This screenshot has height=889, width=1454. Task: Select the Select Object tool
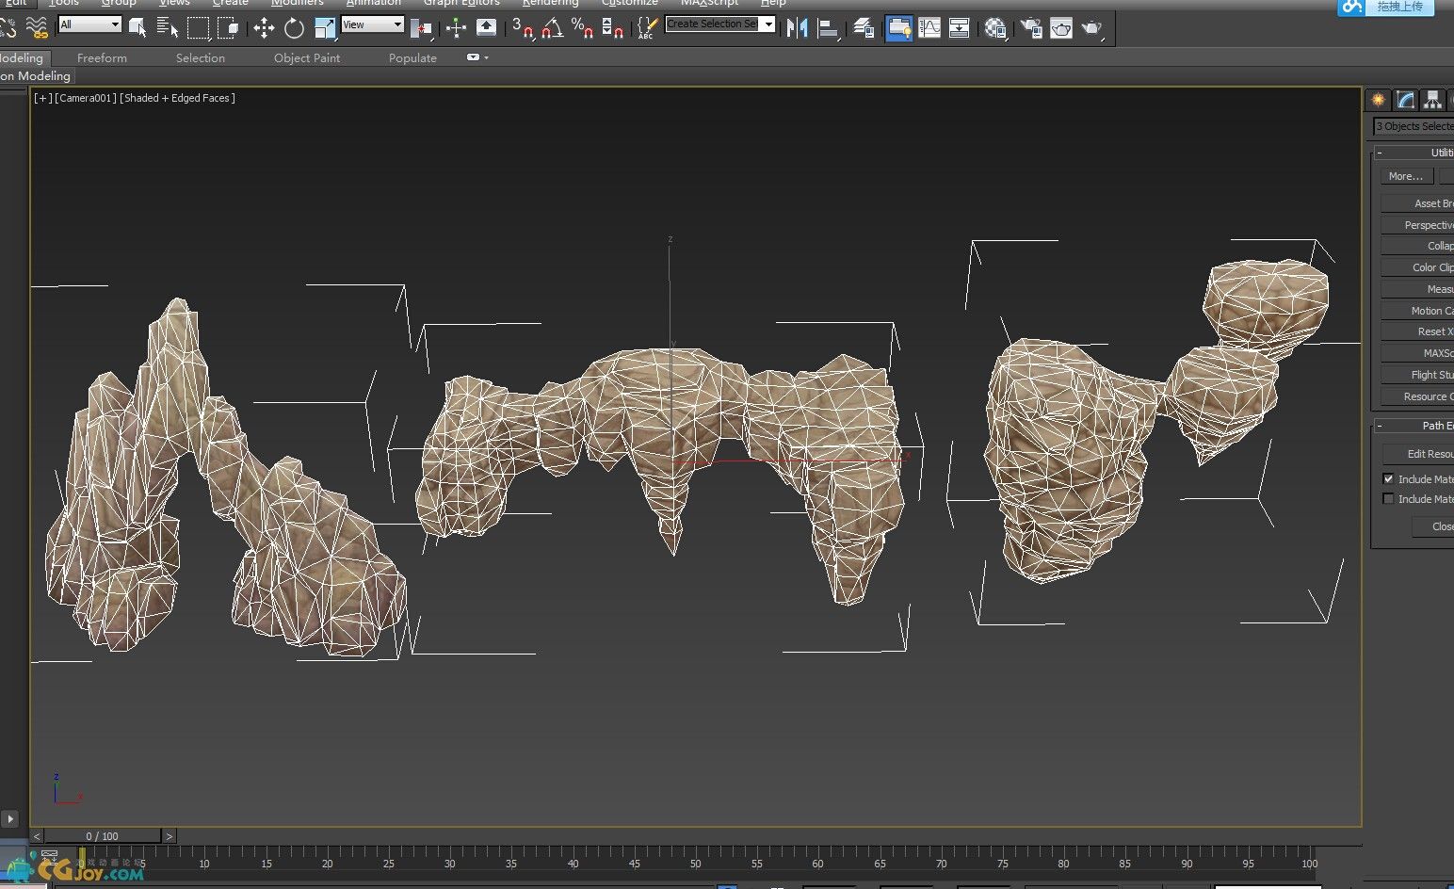(x=137, y=27)
